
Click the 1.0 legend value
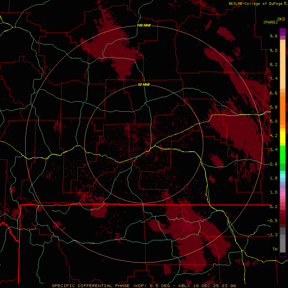(x=274, y=192)
